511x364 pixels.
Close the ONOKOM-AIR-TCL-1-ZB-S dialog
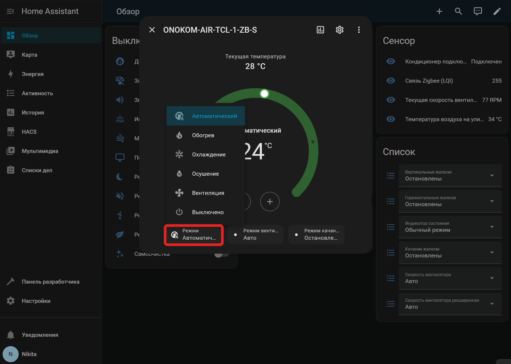coord(152,30)
